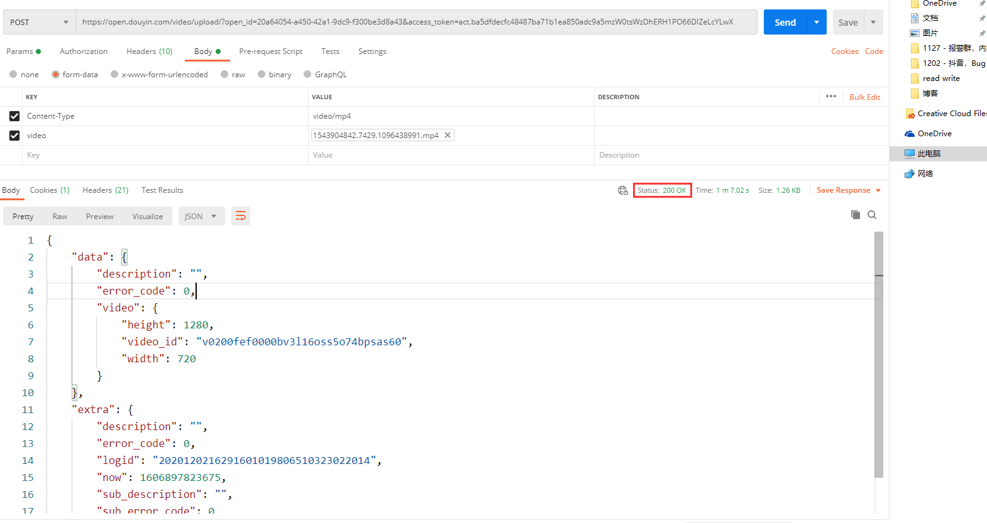Open the three-dots column options menu

coord(830,97)
